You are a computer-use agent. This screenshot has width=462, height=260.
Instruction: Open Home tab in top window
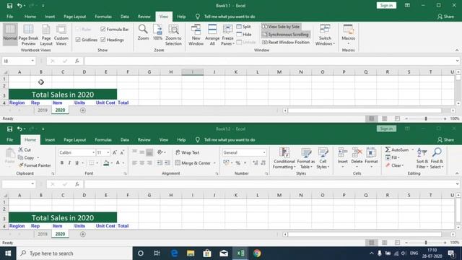[x=30, y=17]
